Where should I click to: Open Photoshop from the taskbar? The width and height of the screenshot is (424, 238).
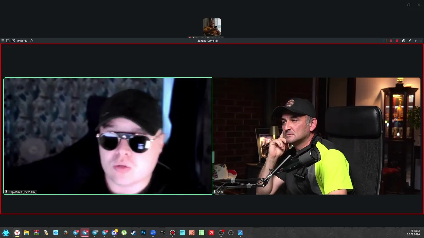click(143, 233)
